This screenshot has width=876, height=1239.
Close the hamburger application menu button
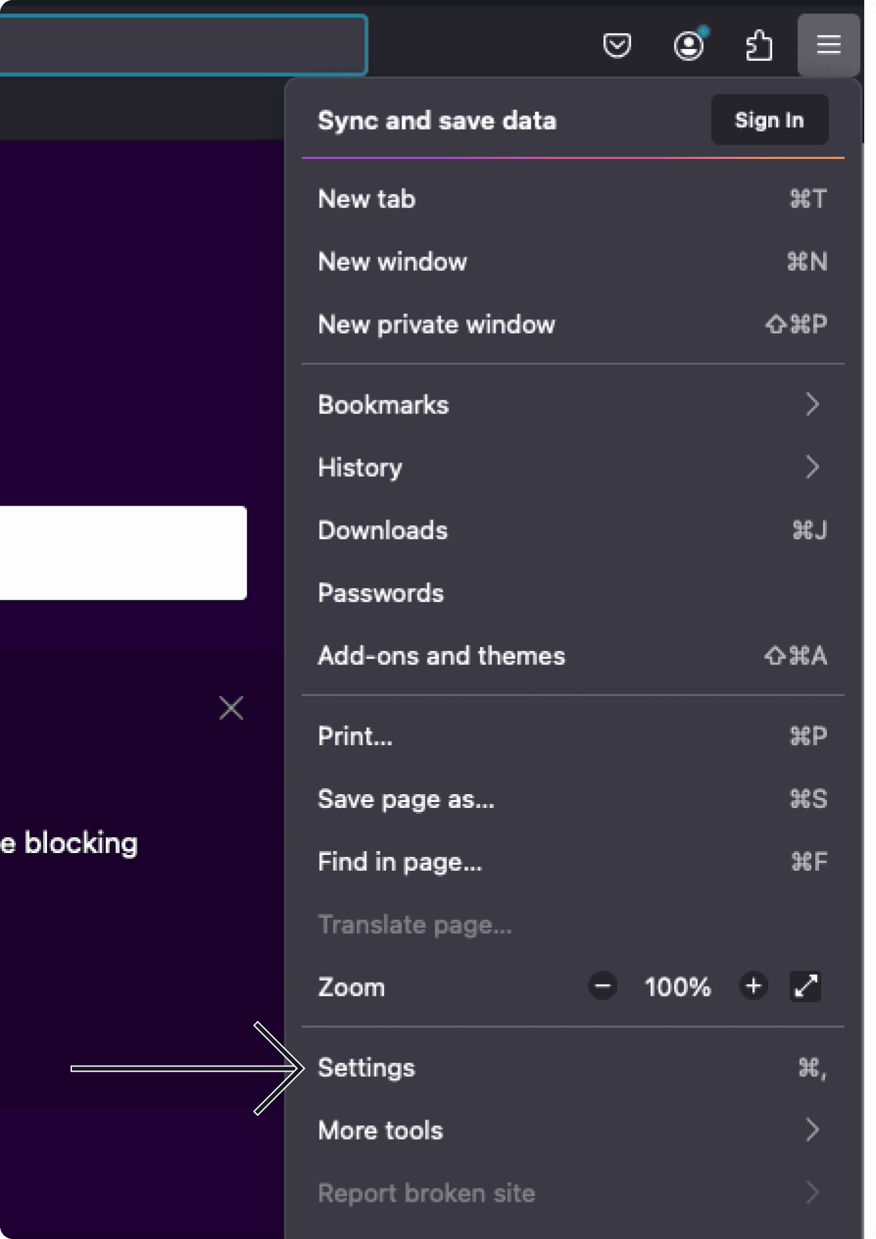(x=828, y=45)
